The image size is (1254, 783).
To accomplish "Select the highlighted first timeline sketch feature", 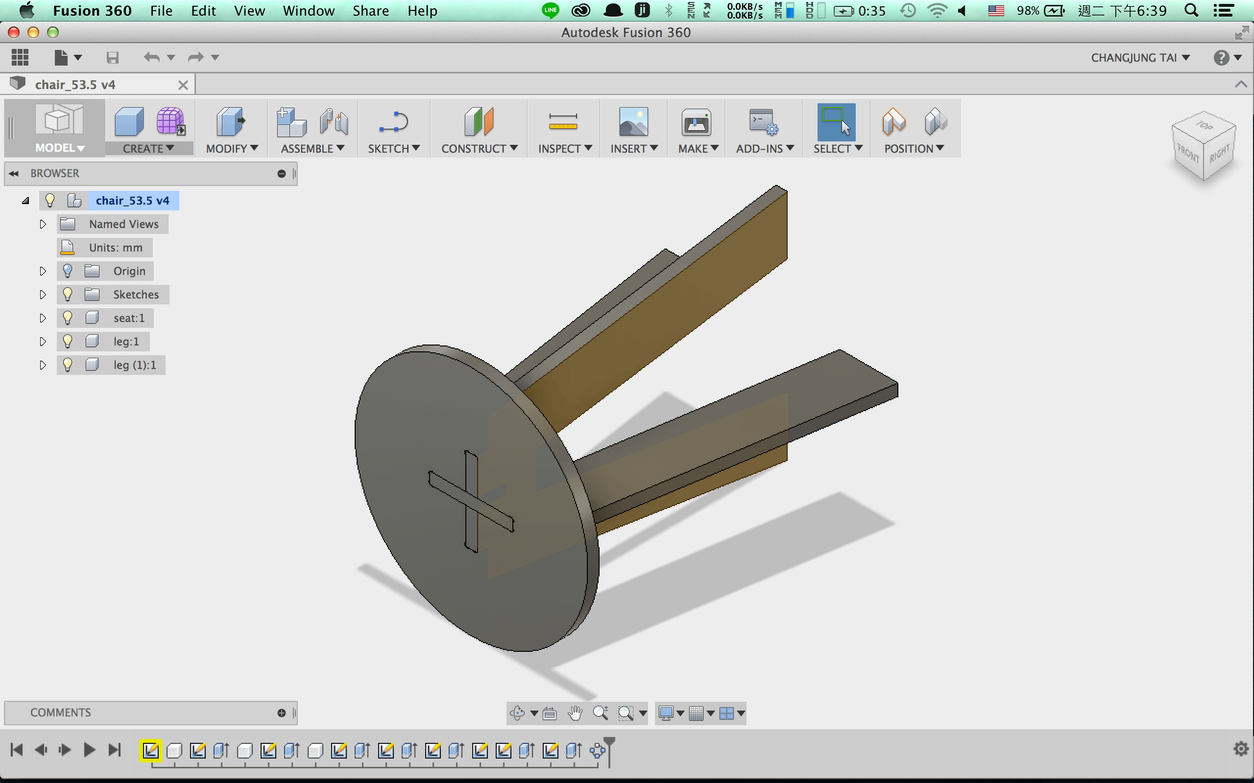I will (x=151, y=750).
